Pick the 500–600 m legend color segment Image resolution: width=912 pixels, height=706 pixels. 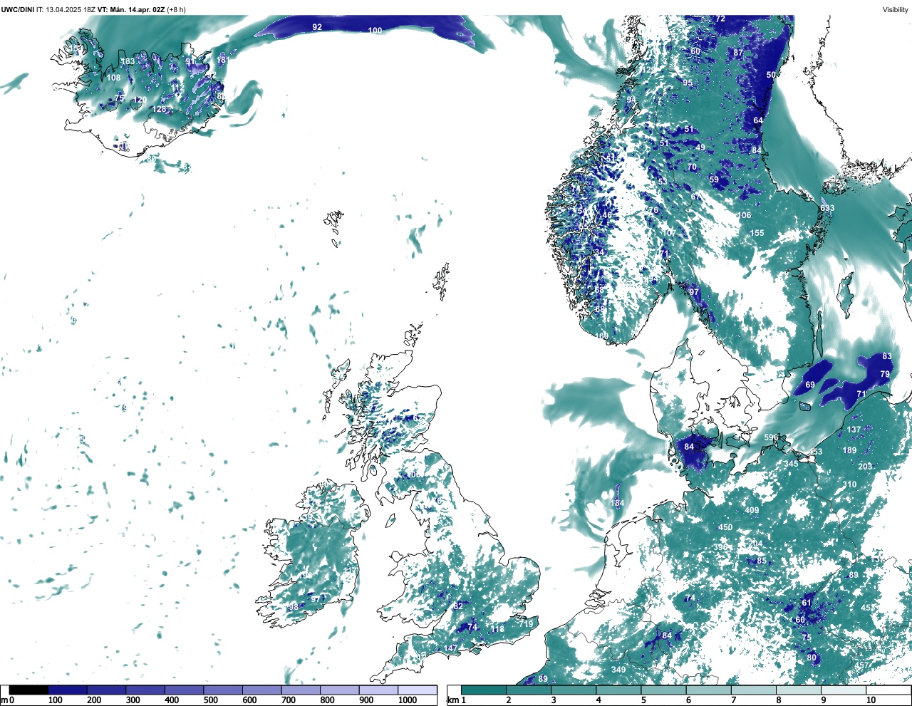(x=223, y=690)
